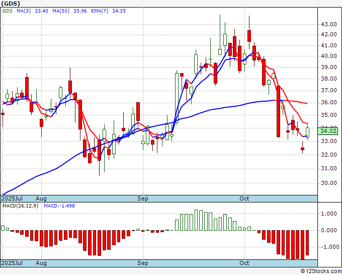
Task: Click the 38.00 price axis label
Action: click(x=329, y=79)
